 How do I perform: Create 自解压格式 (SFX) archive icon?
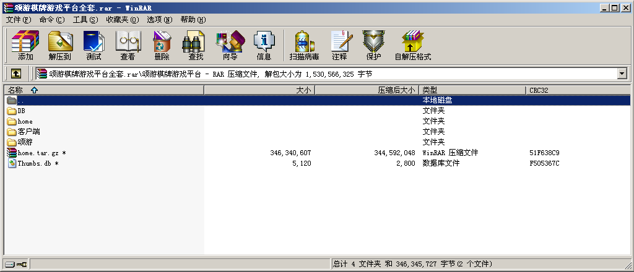(412, 46)
